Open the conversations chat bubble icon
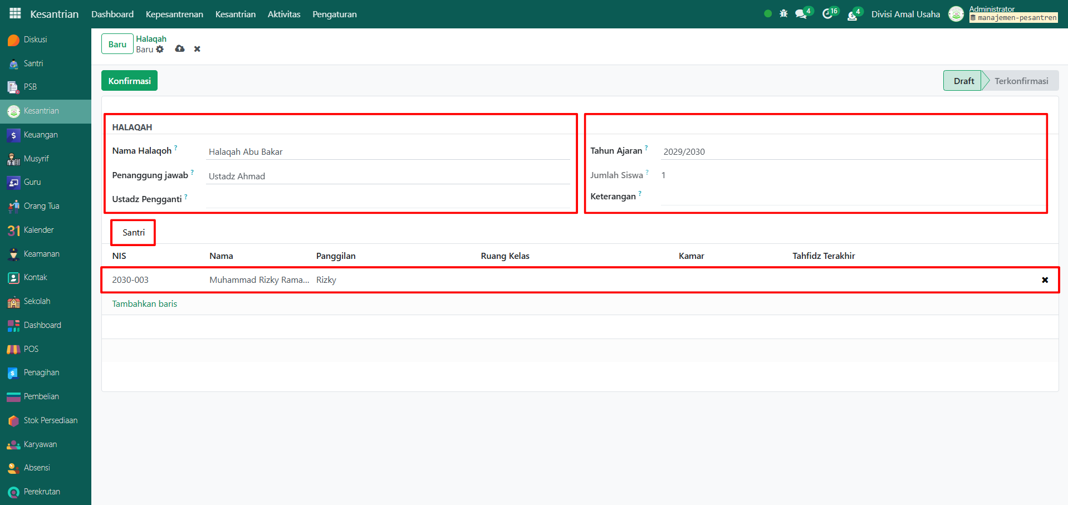1068x505 pixels. pos(801,14)
